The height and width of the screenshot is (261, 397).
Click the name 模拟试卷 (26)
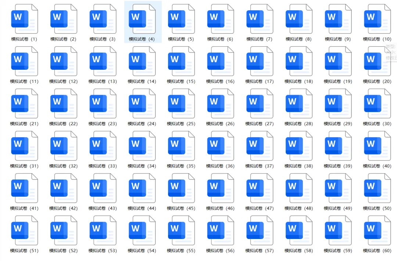pyautogui.click(x=220, y=124)
